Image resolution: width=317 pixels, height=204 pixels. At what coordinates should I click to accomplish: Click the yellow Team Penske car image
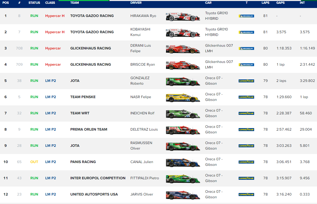[183, 97]
